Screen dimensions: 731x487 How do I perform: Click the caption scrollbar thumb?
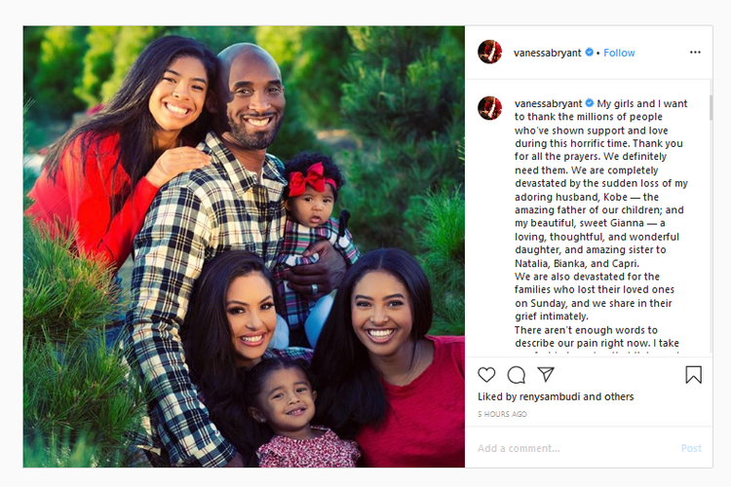(x=711, y=108)
